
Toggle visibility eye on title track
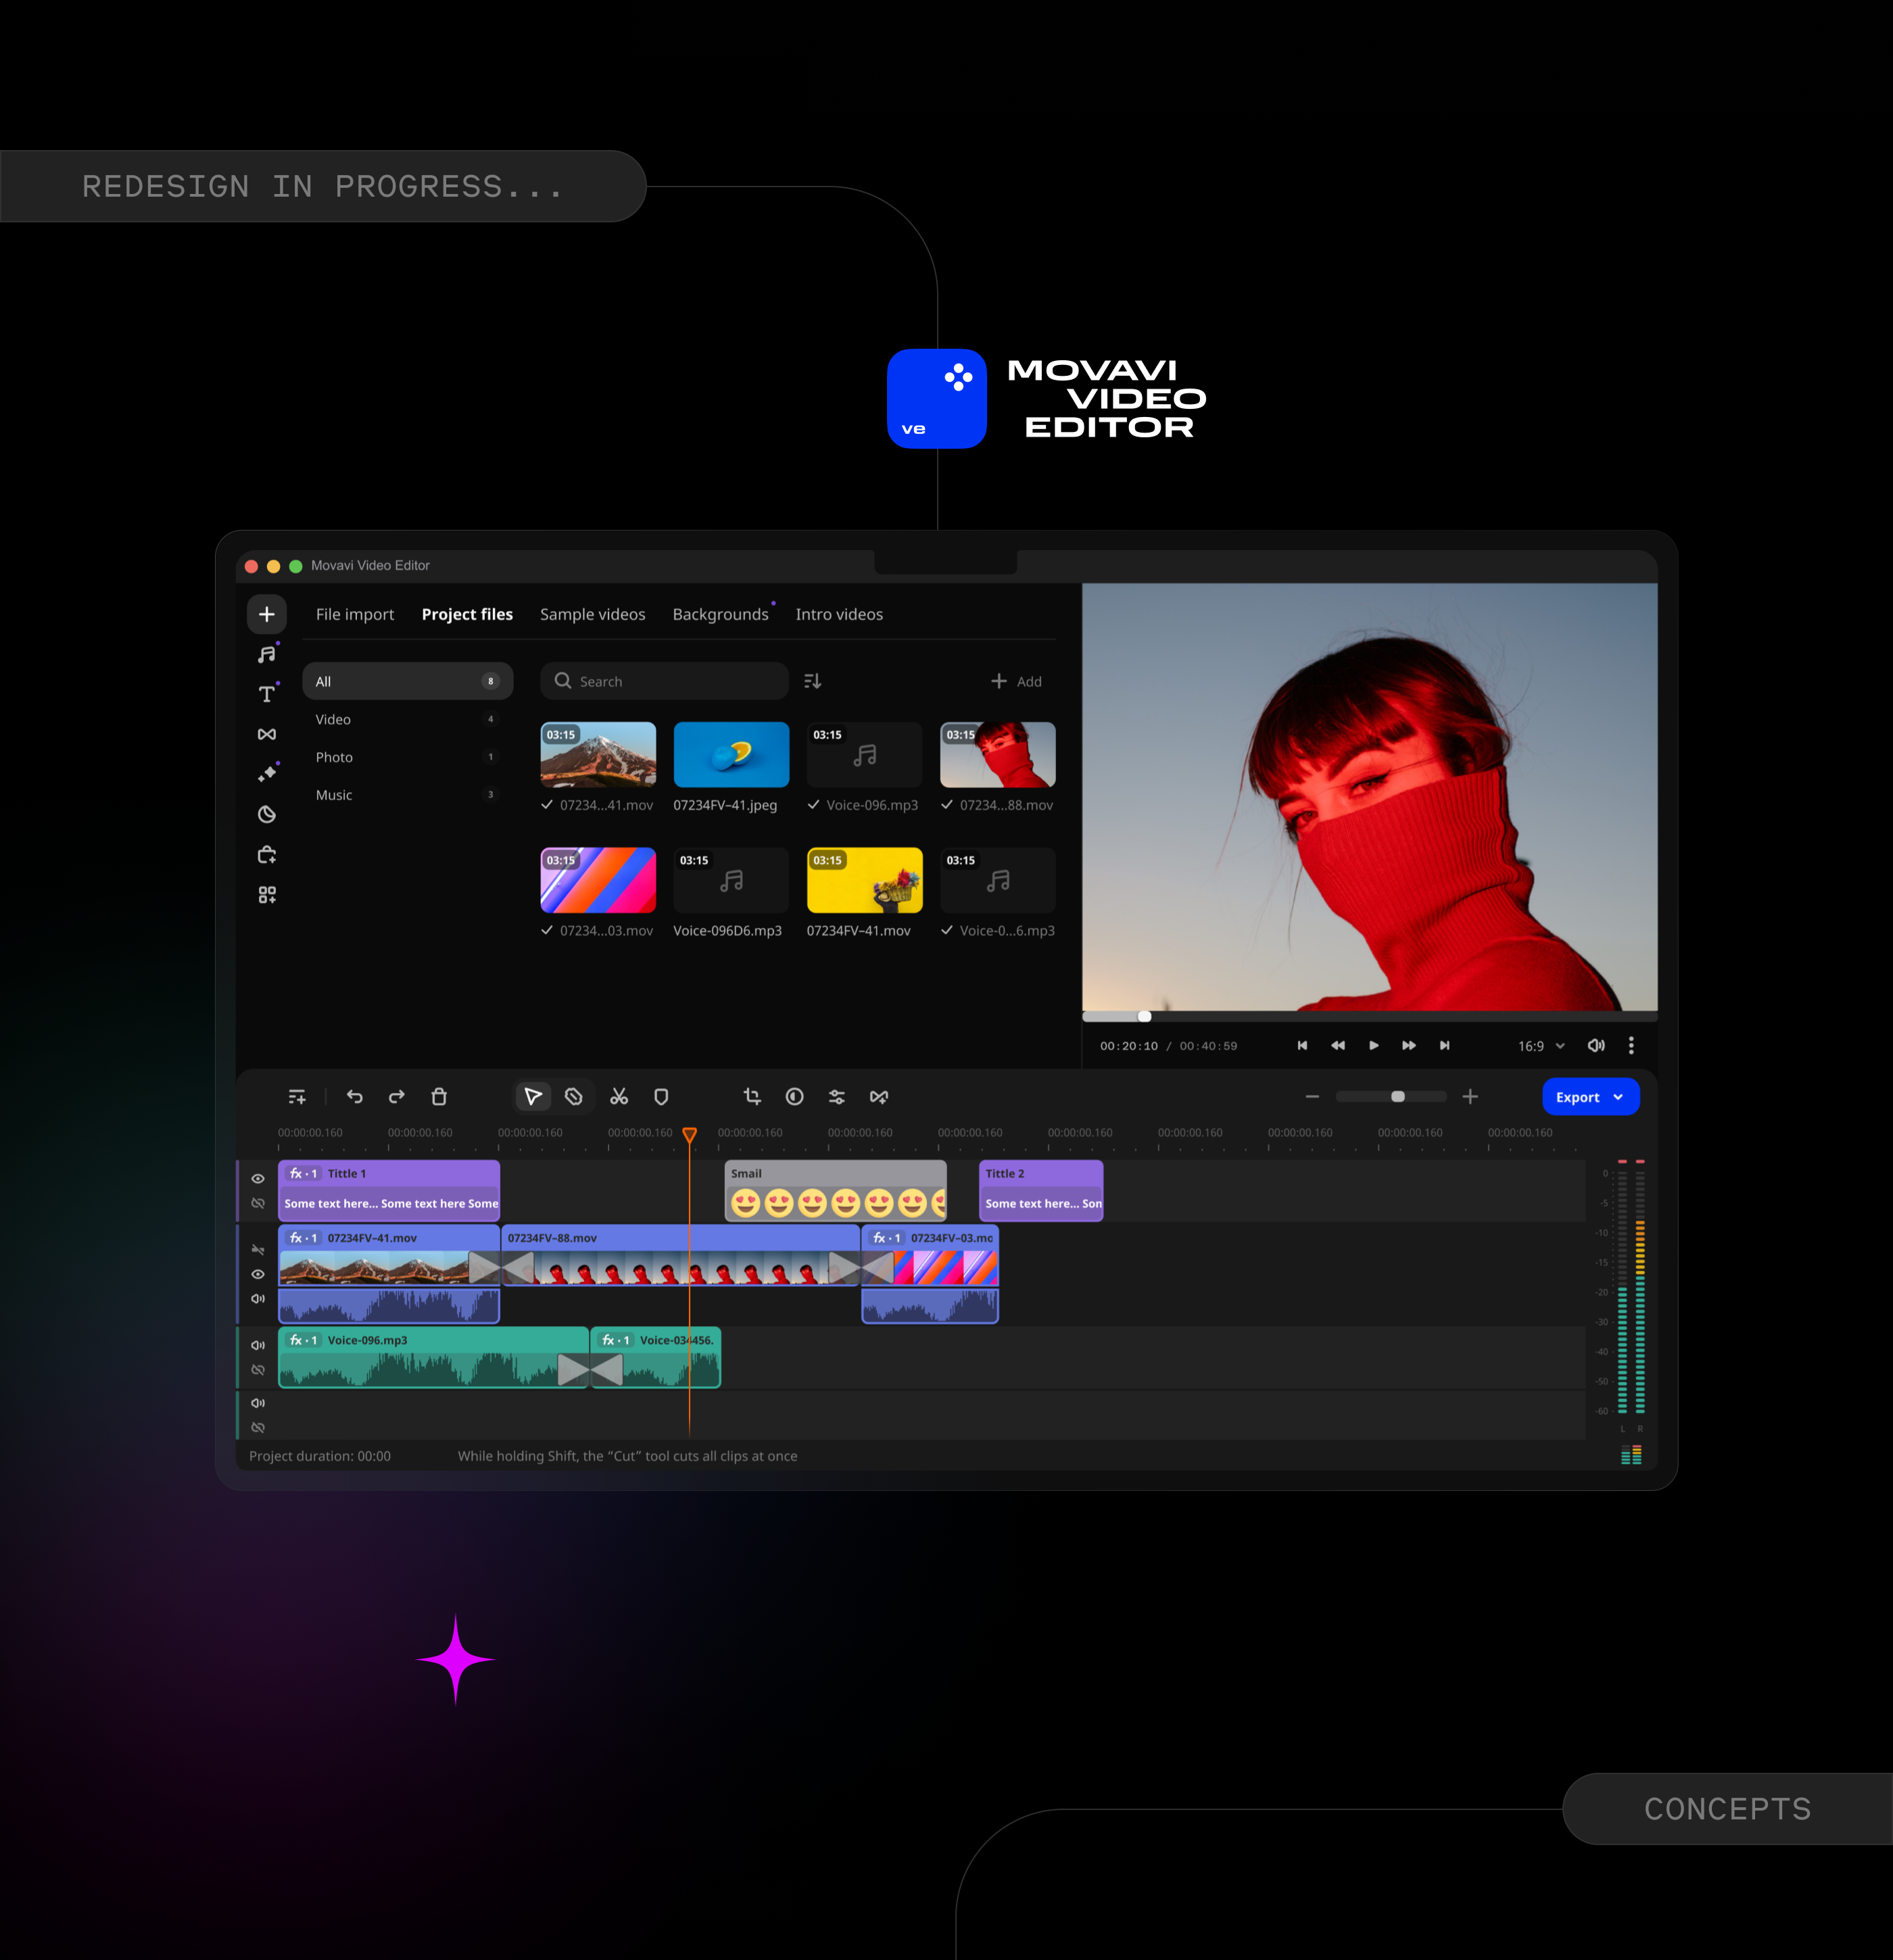(258, 1179)
